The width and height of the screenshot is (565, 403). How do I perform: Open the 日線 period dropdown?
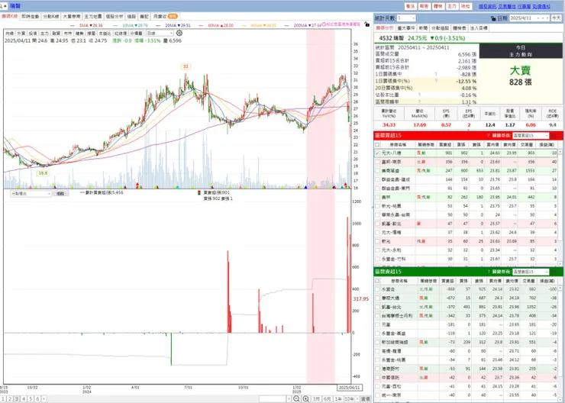coord(160,33)
